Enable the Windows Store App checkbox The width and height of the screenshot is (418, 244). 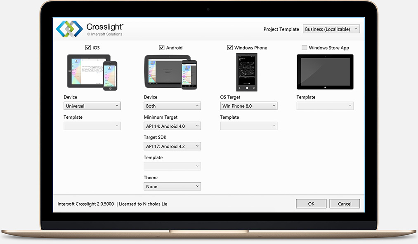coord(305,47)
